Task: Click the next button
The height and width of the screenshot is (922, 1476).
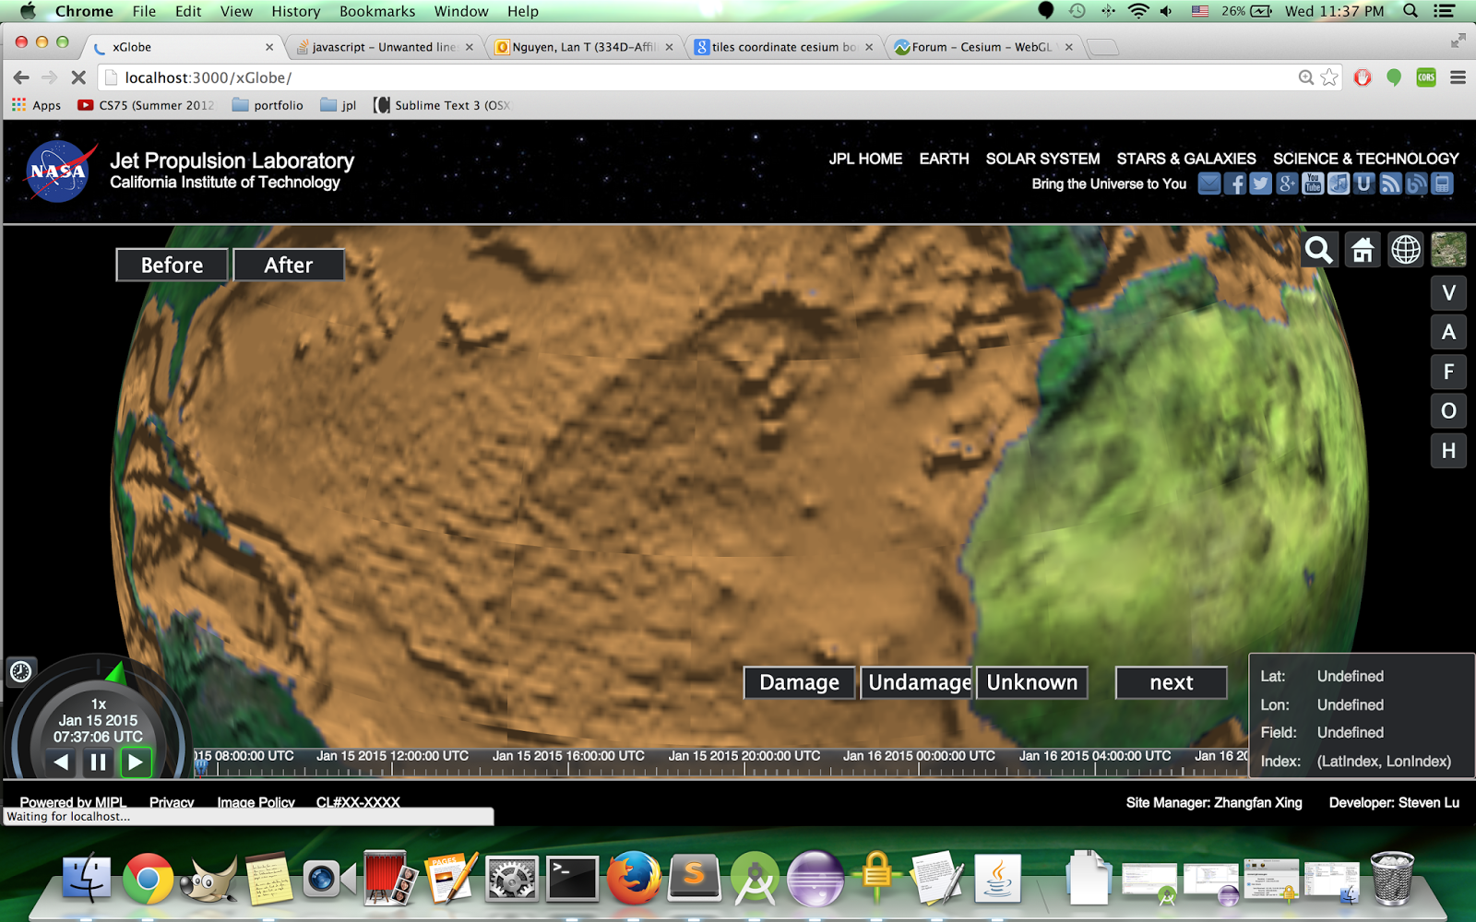Action: [1171, 683]
